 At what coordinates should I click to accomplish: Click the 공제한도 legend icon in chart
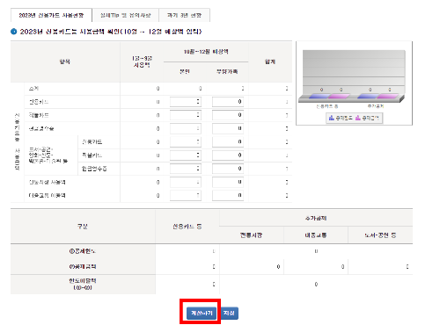332,118
